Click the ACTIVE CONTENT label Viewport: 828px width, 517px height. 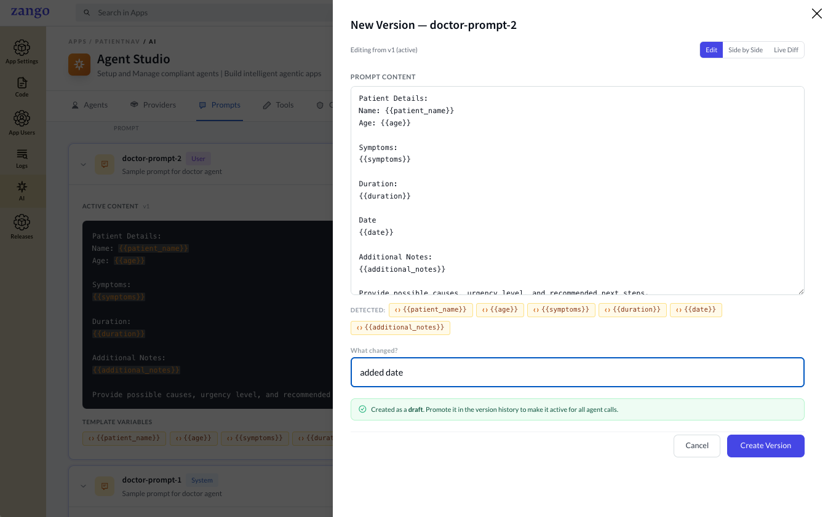[110, 207]
